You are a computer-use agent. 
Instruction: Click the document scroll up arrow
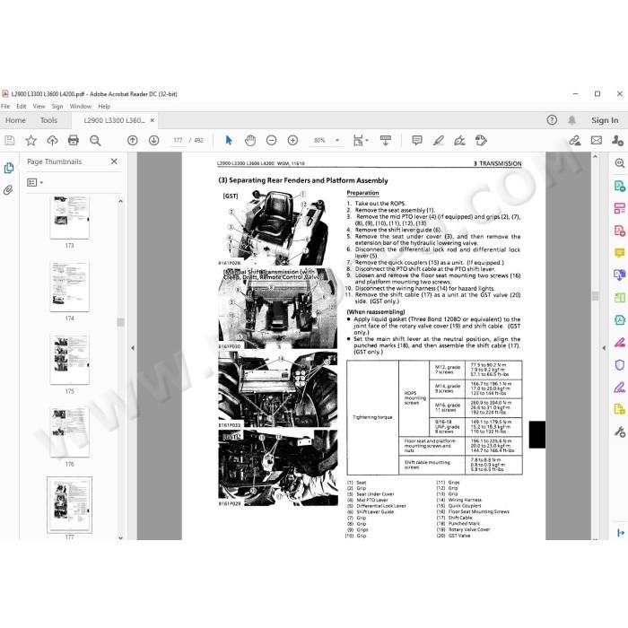click(x=595, y=157)
